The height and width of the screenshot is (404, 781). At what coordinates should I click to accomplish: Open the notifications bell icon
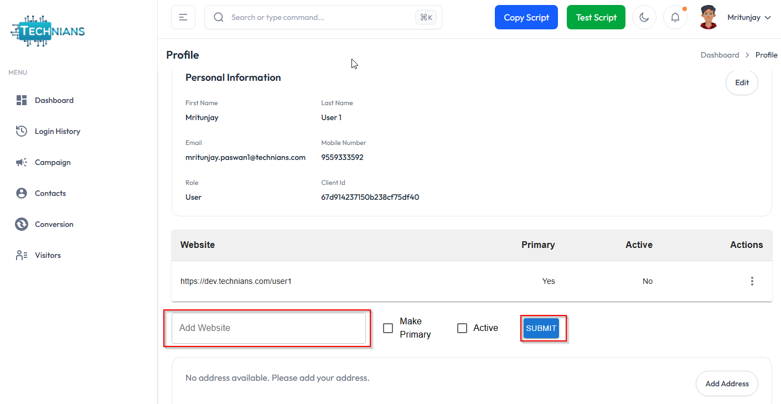(x=675, y=17)
